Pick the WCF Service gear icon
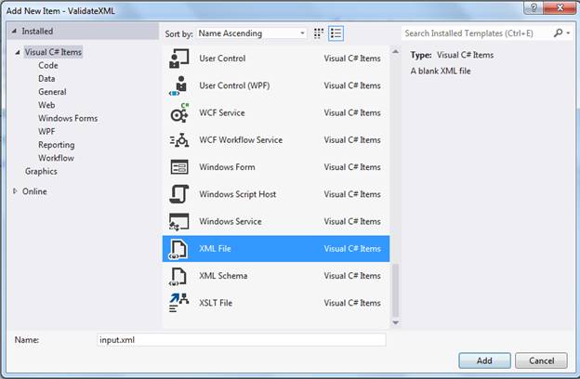The image size is (580, 379). (x=179, y=112)
